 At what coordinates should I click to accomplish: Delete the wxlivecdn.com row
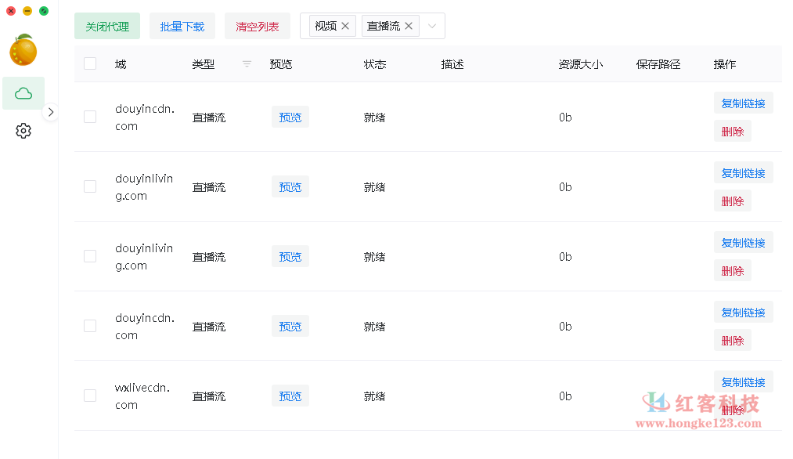coord(732,410)
